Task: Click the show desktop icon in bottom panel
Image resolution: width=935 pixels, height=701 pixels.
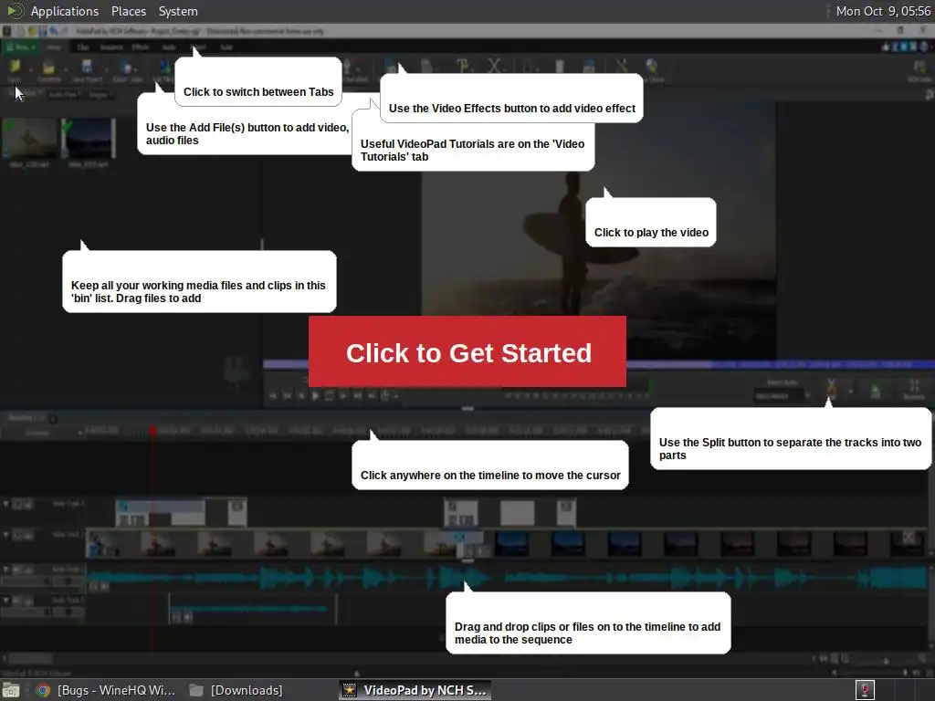Action: 11,690
